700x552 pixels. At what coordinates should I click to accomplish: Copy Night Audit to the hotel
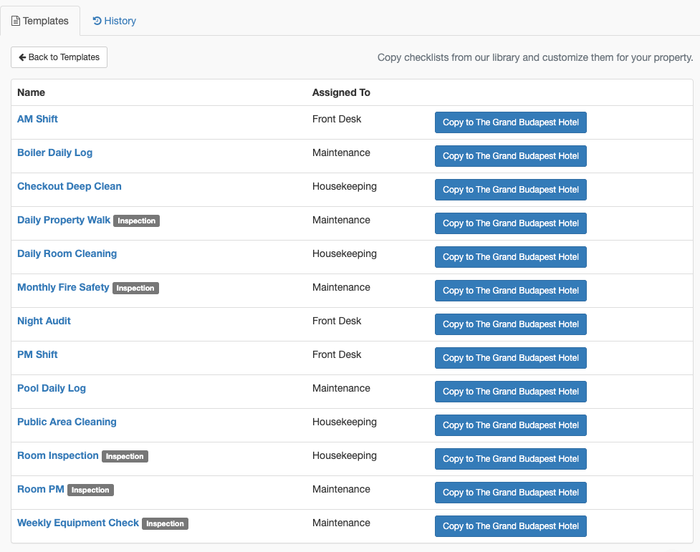pos(511,324)
